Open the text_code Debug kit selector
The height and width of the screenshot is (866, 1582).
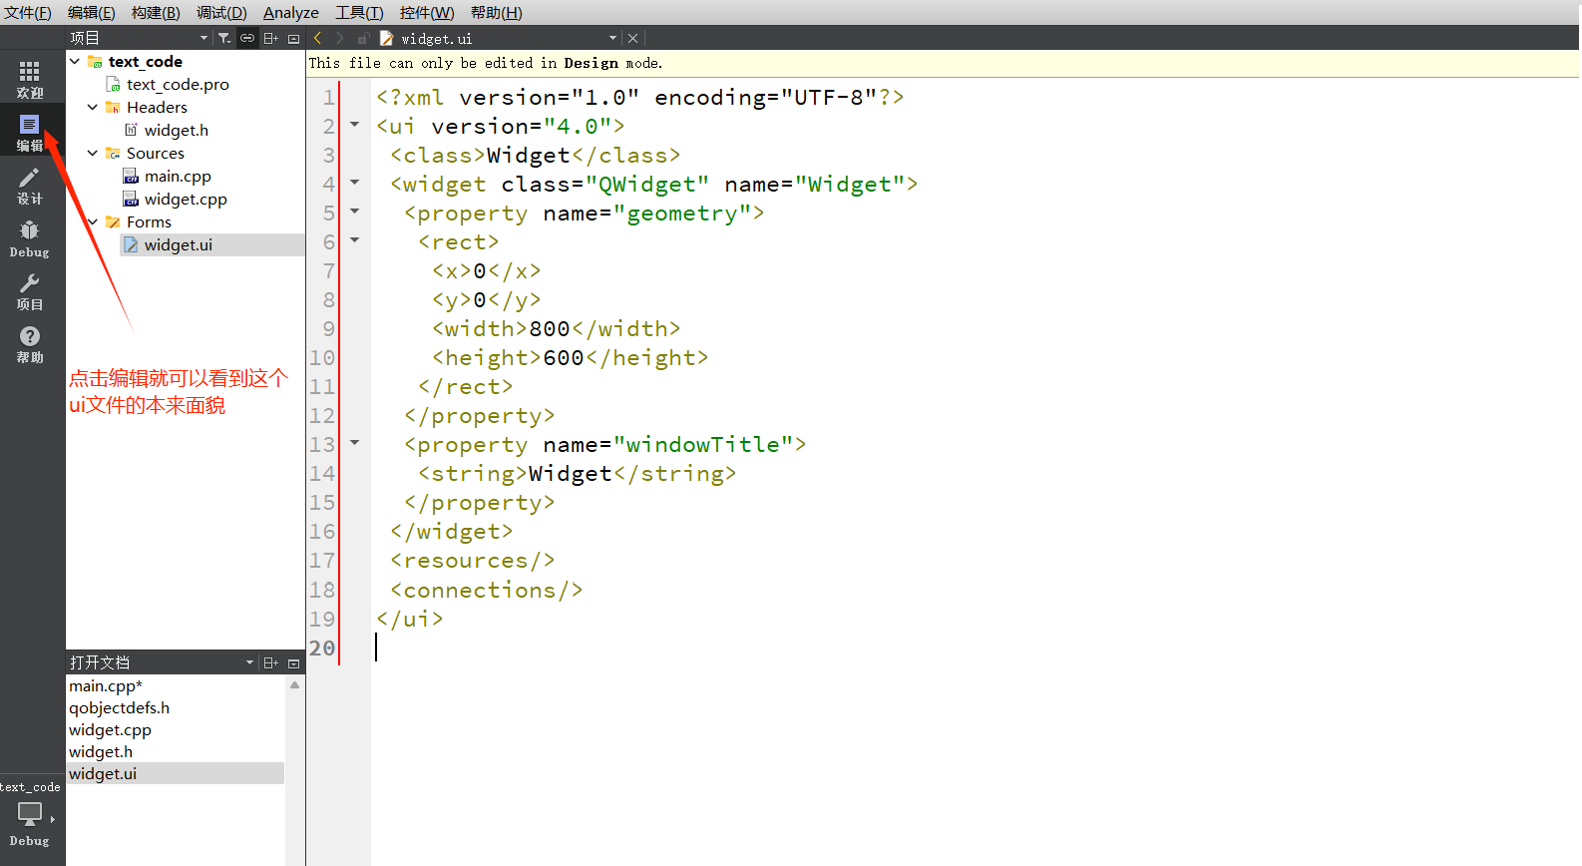(x=30, y=816)
